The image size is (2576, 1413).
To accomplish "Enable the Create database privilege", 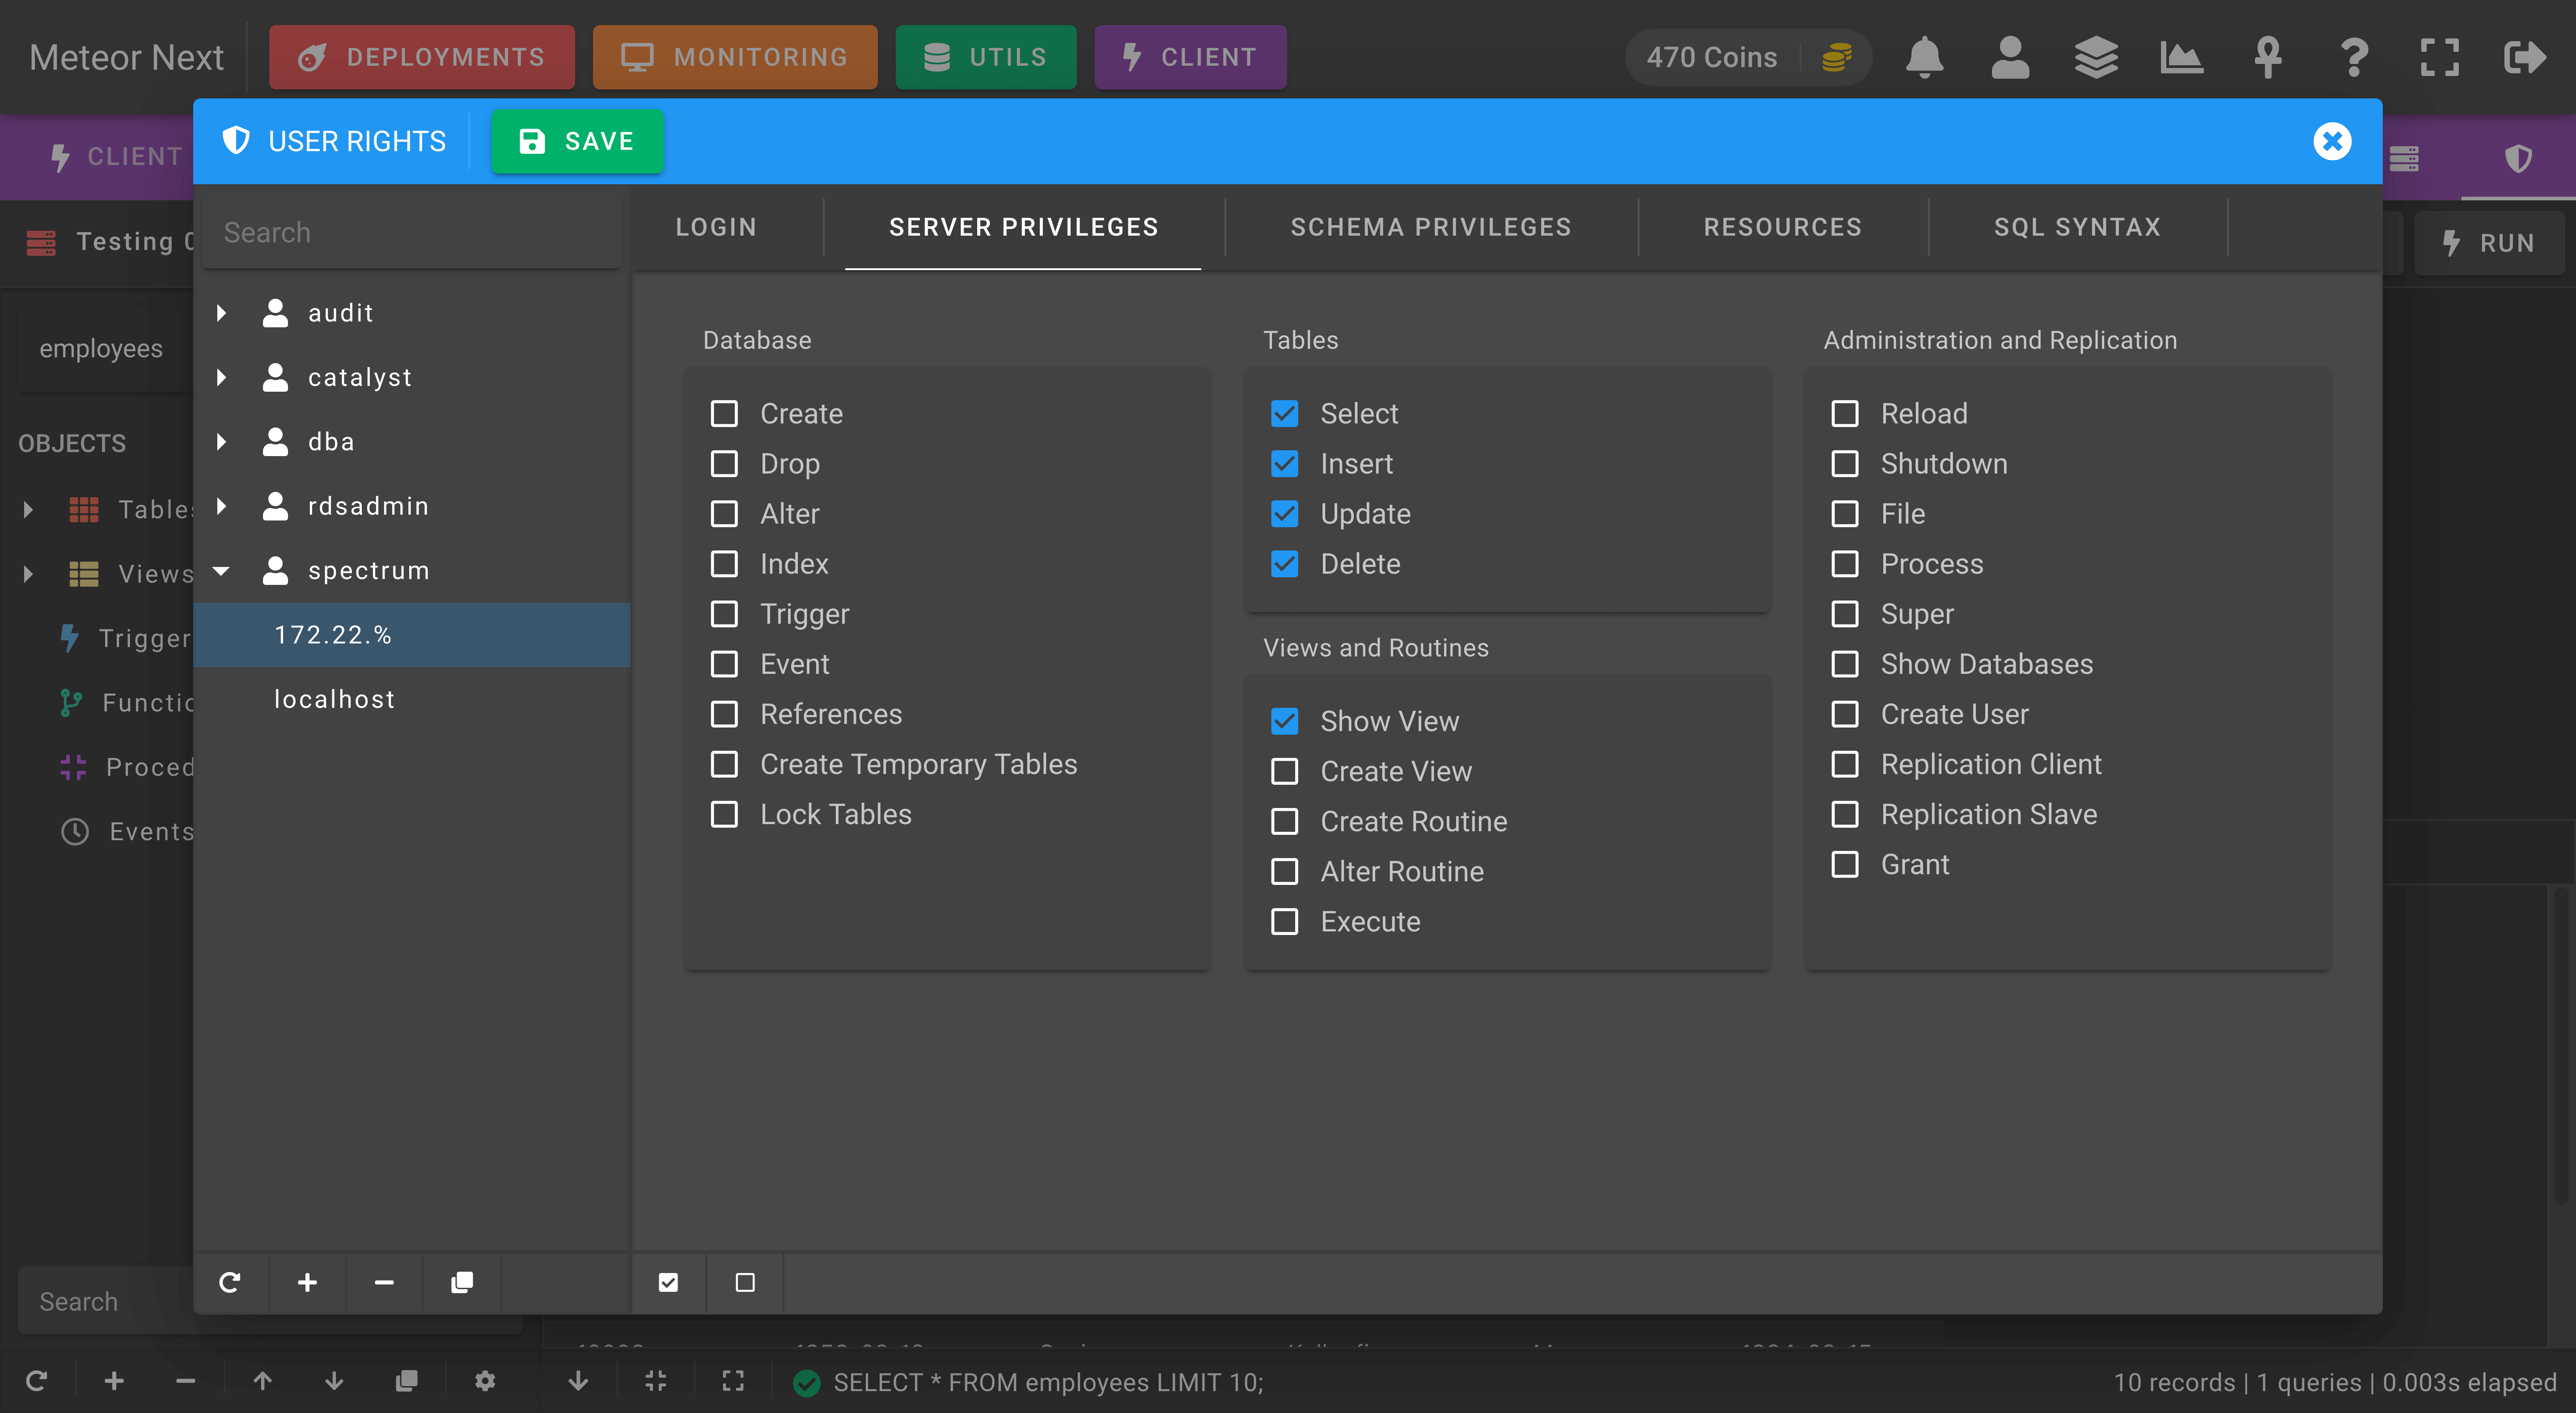I will [724, 413].
